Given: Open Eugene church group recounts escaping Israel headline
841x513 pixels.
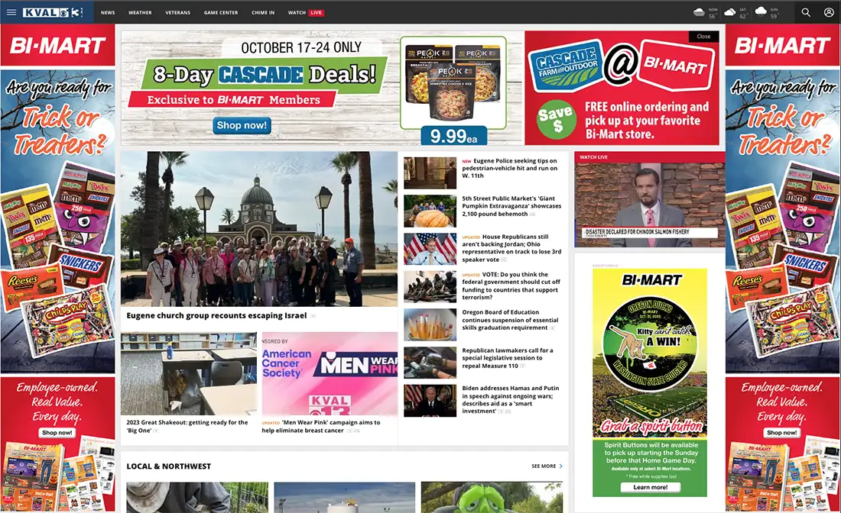Looking at the screenshot, I should tap(216, 316).
